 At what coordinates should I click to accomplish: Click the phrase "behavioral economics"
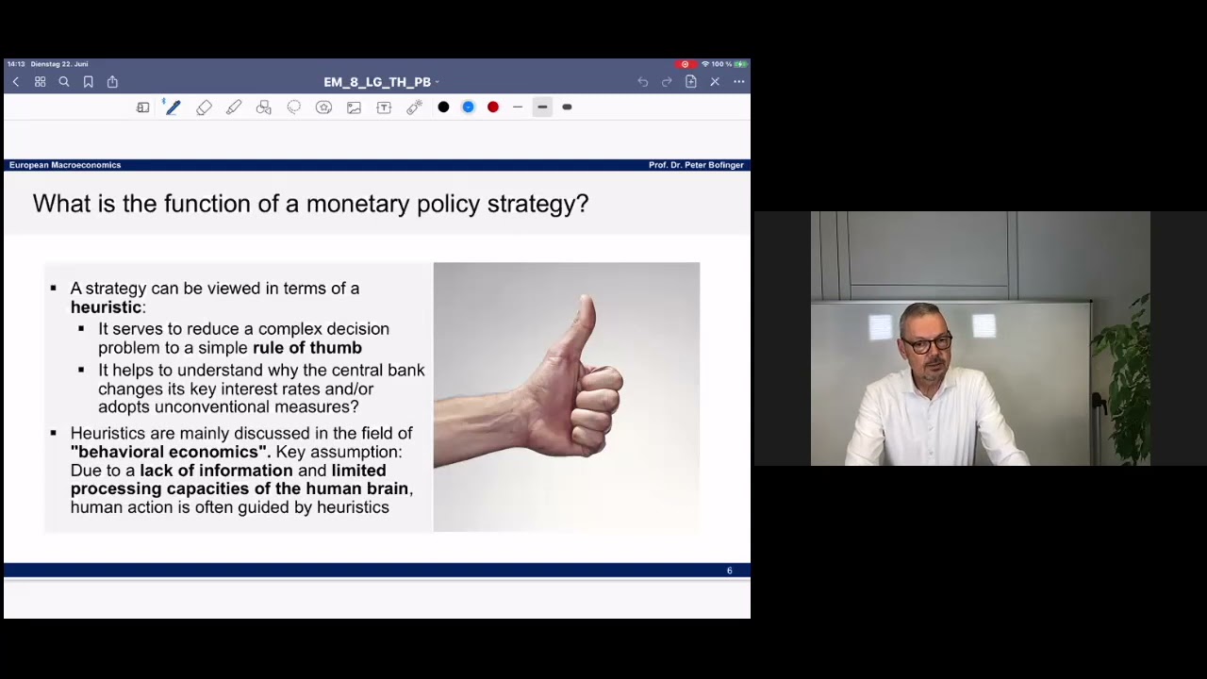170,452
